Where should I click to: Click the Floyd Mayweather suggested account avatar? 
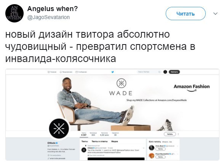(x=152, y=156)
